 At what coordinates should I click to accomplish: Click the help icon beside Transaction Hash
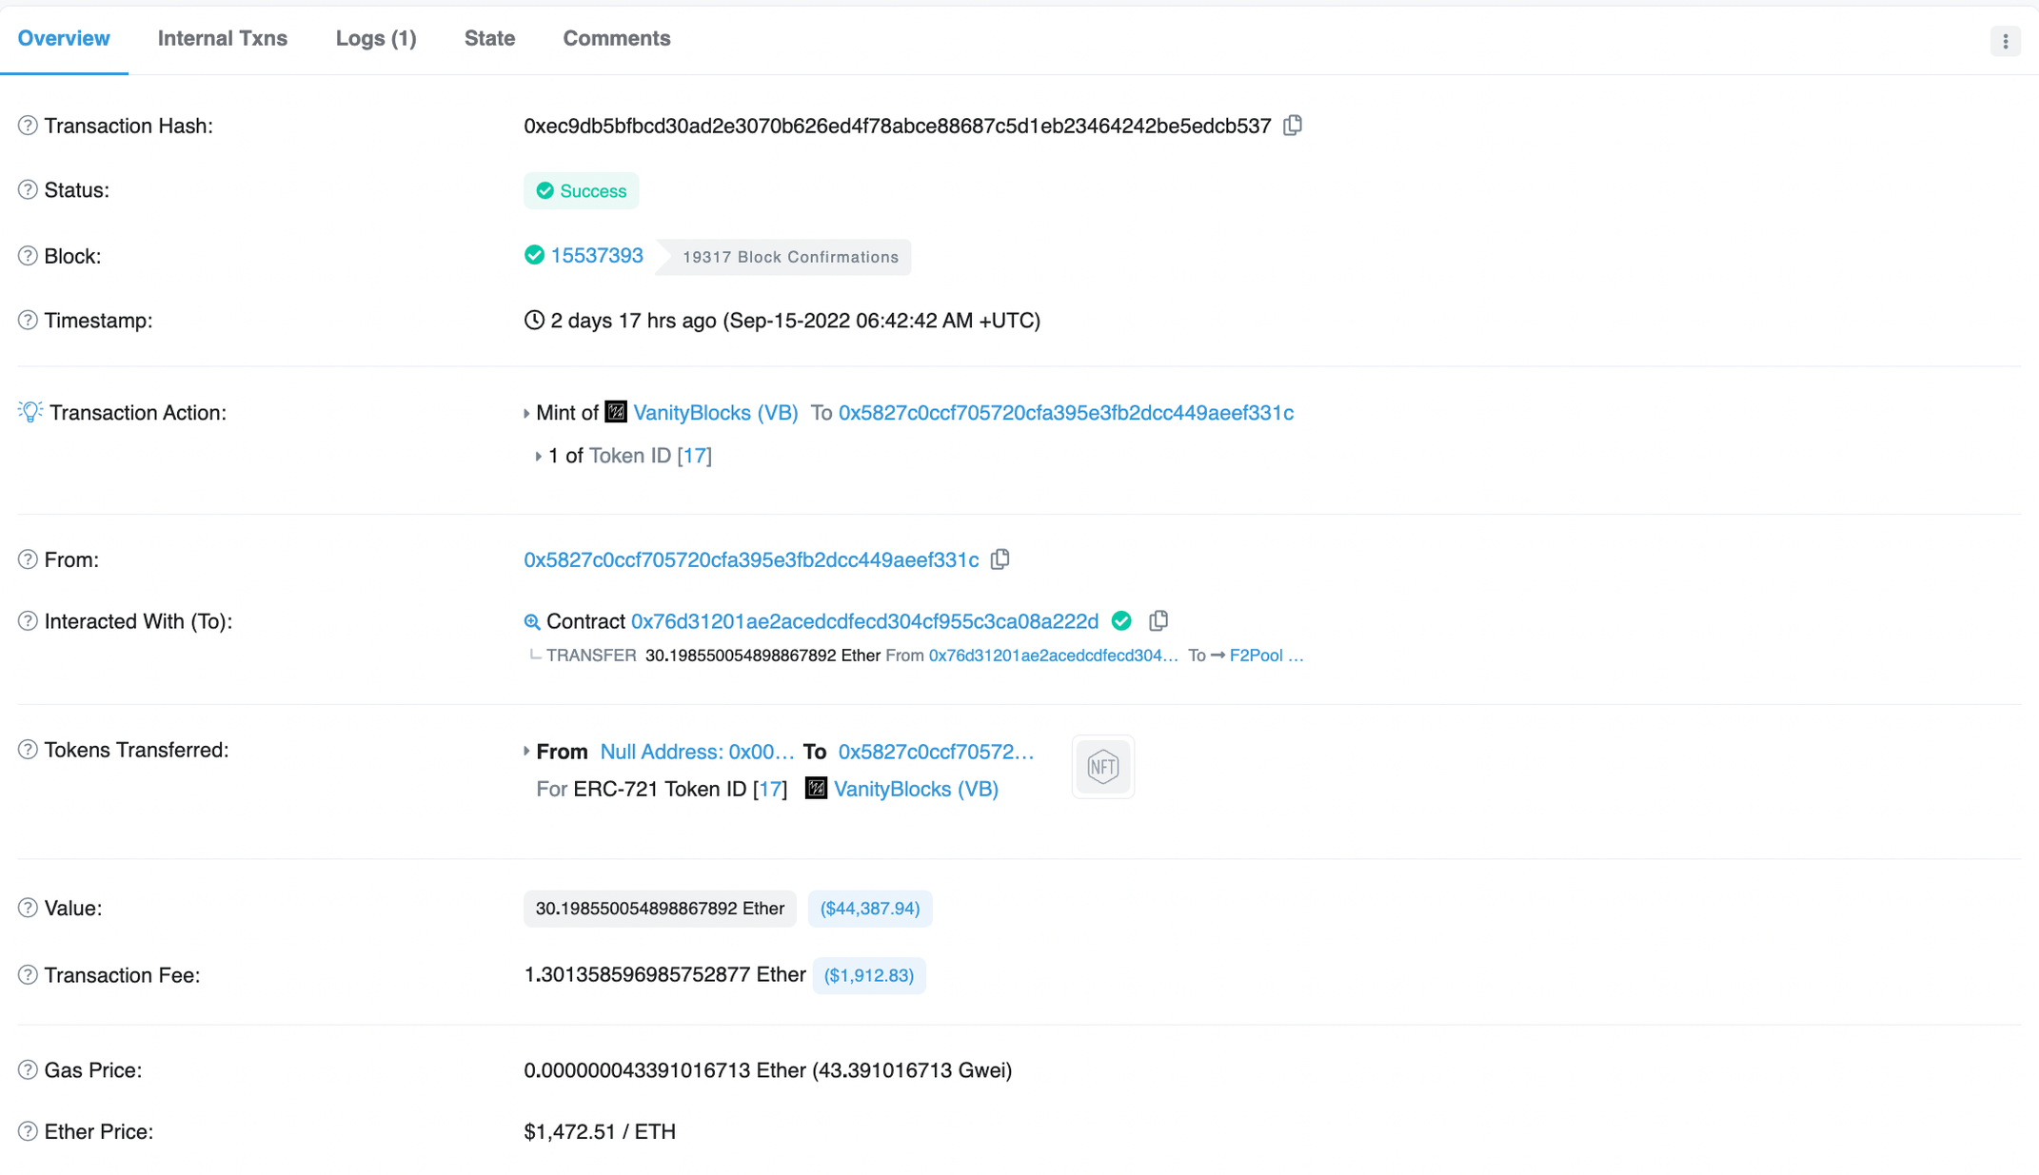[x=28, y=126]
